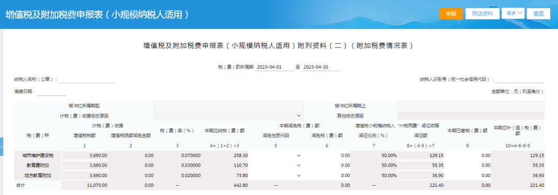The height and width of the screenshot is (195, 558).
Task: Click 本期已缴税（费）额 cell for 城市维护建设税
Action: point(467,156)
